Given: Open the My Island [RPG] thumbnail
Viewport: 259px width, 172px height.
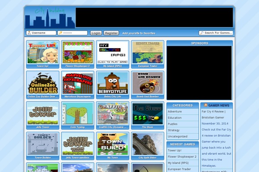Looking at the screenshot, I should pos(113,52).
